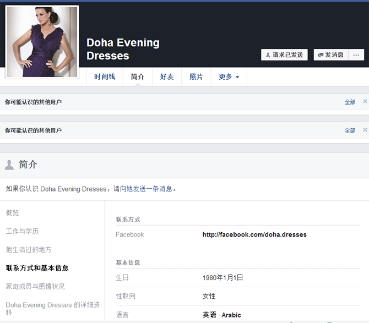Open the facebook.com/doha.dresses URL
This screenshot has width=369, height=323.
click(x=254, y=234)
